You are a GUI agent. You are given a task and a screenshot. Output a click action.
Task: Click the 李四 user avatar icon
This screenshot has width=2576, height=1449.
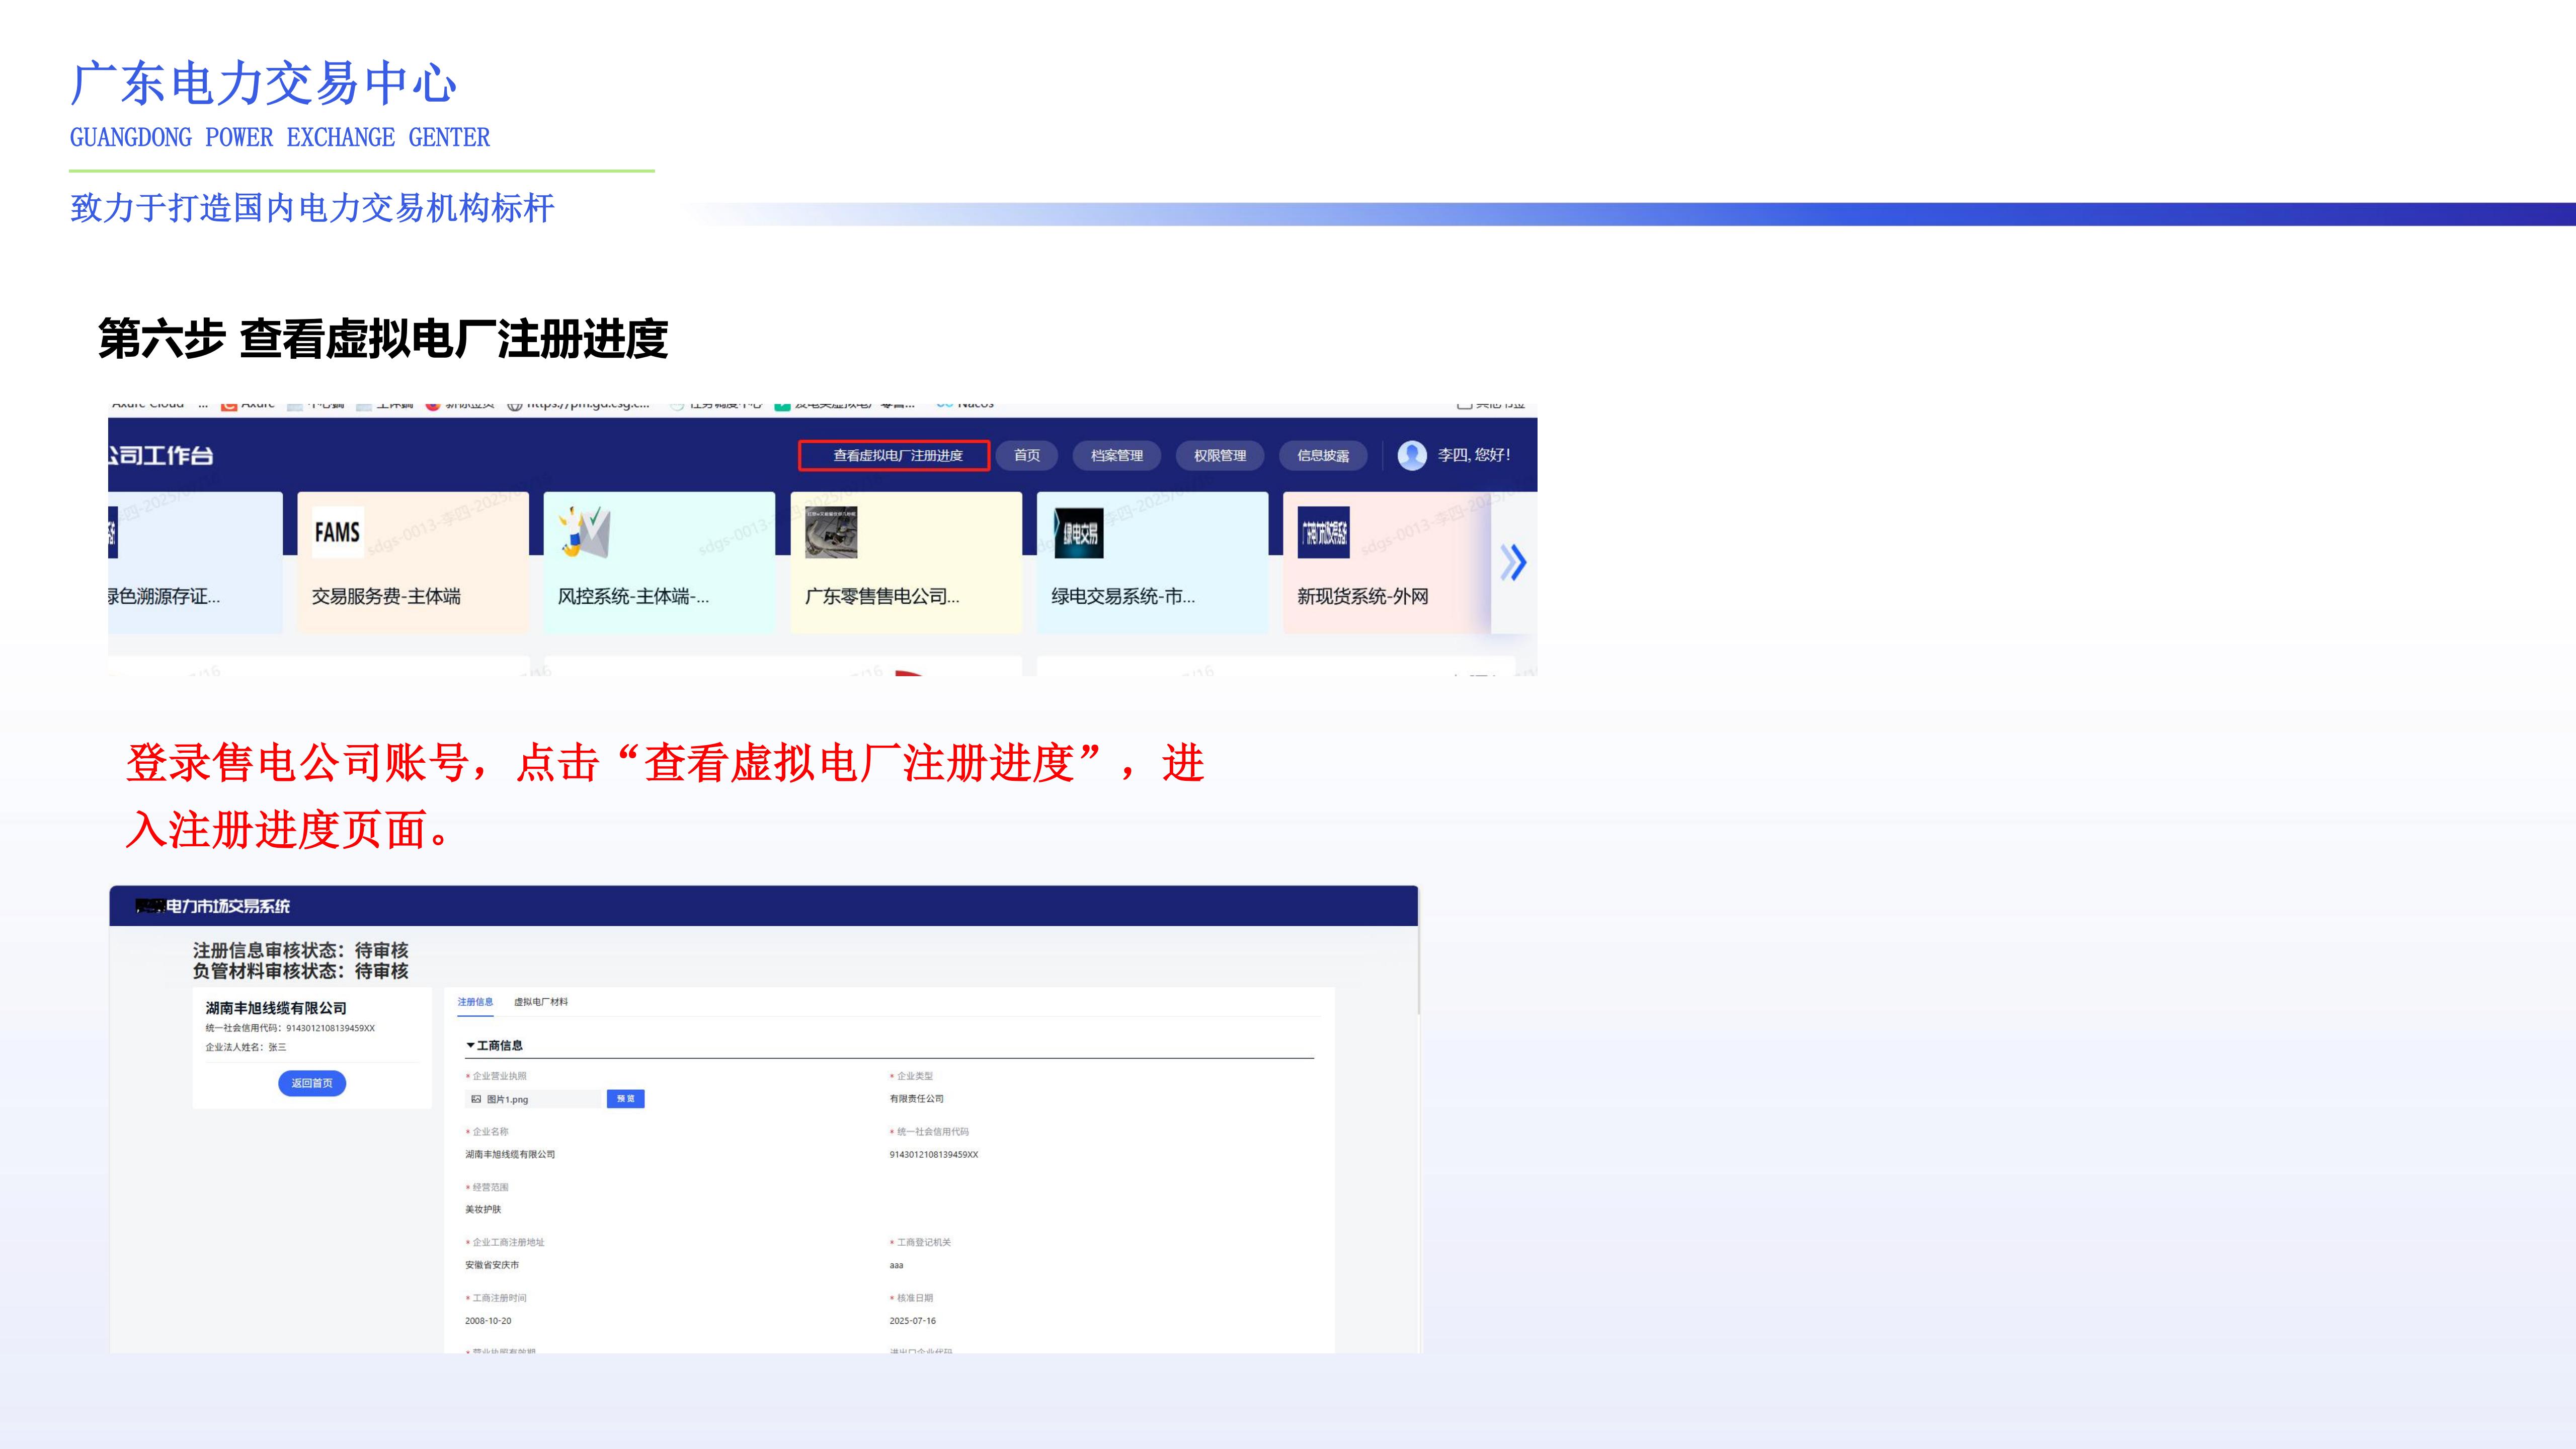(1413, 457)
